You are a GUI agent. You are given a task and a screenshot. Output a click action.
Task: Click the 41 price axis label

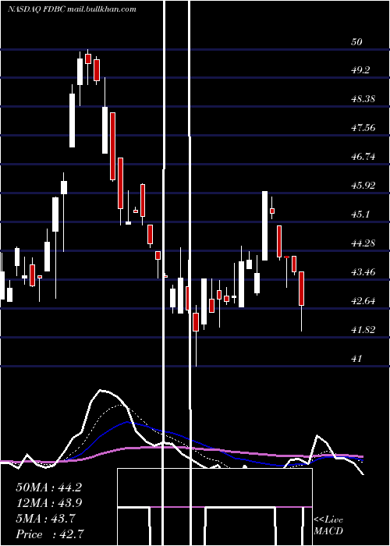(x=357, y=358)
